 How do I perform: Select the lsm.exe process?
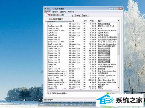point(51,67)
